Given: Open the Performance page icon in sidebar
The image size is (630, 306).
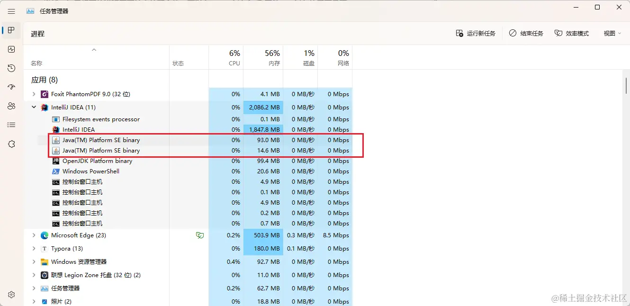Looking at the screenshot, I should 11,49.
